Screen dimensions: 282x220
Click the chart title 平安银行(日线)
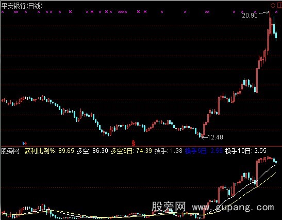pos(22,6)
